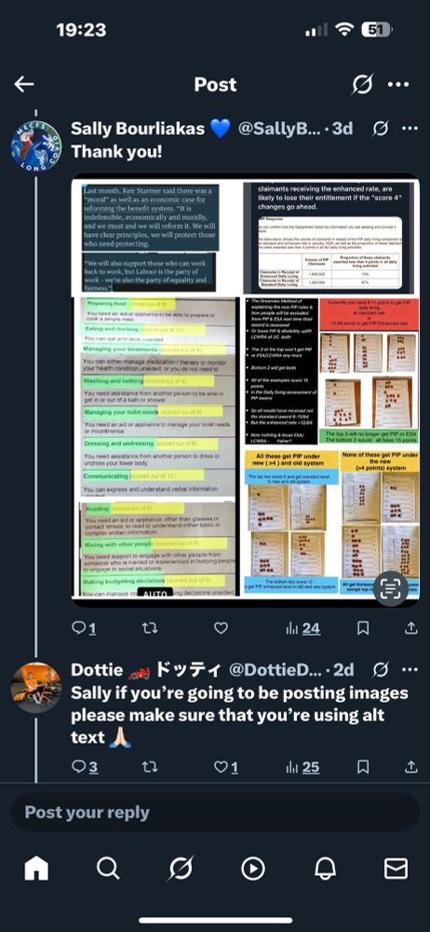This screenshot has height=932, width=430.
Task: Go back using the arrow icon
Action: (24, 85)
